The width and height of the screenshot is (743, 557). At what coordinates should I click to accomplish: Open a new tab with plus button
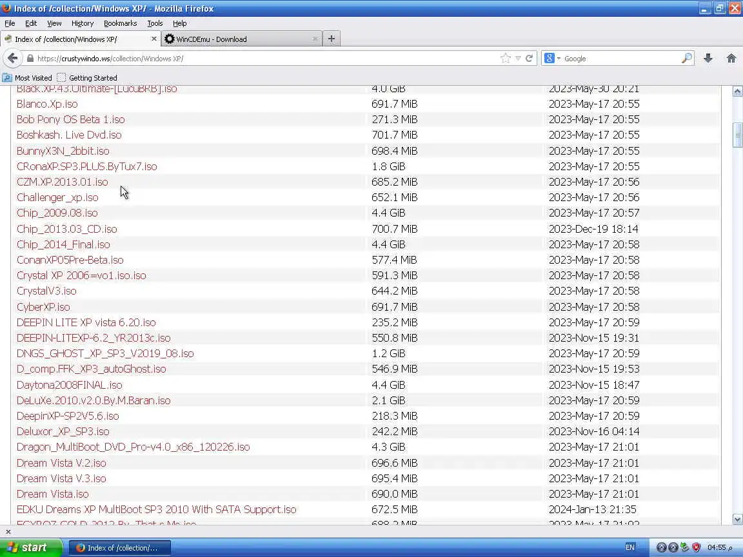[332, 39]
